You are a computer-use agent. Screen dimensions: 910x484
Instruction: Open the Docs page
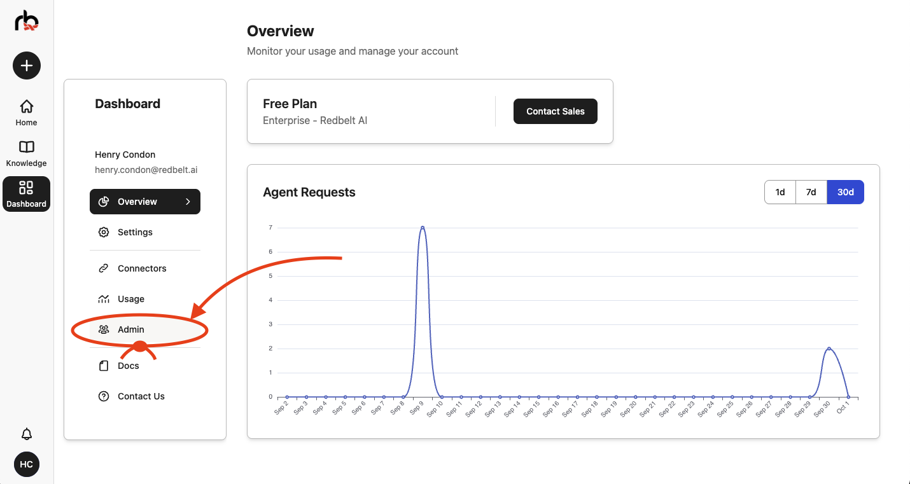[128, 366]
